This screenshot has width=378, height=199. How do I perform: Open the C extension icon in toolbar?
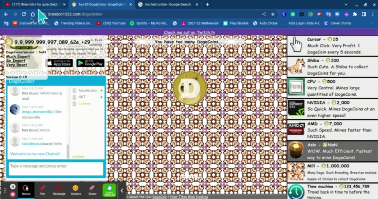coord(284,14)
